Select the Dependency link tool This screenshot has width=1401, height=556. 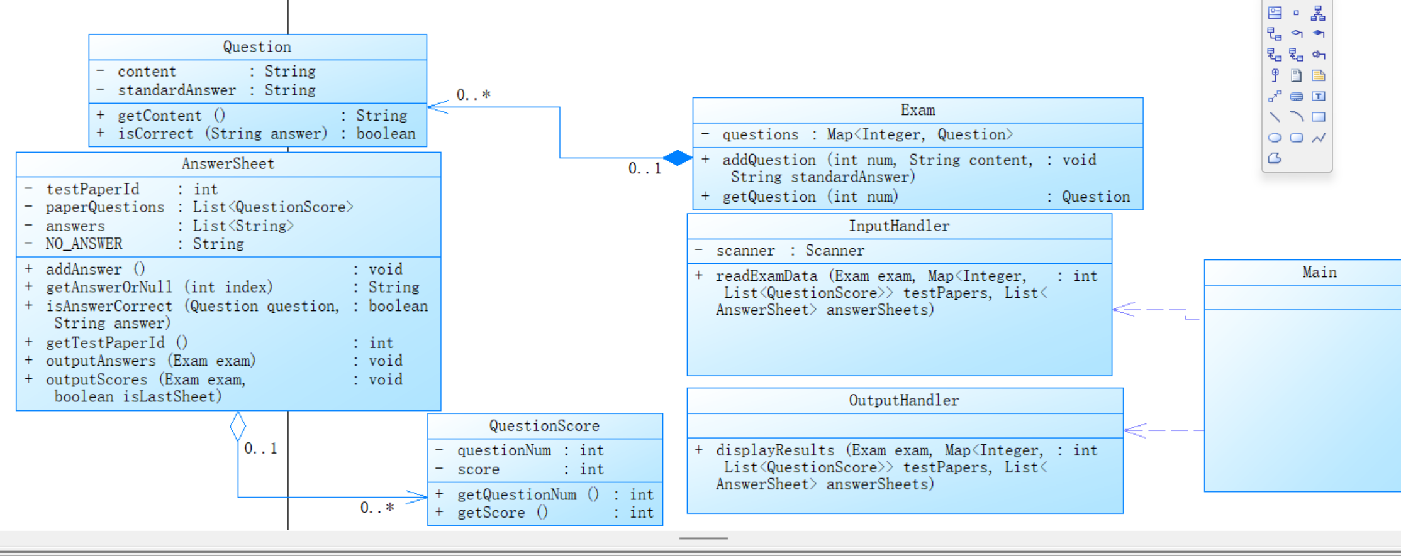click(1275, 55)
